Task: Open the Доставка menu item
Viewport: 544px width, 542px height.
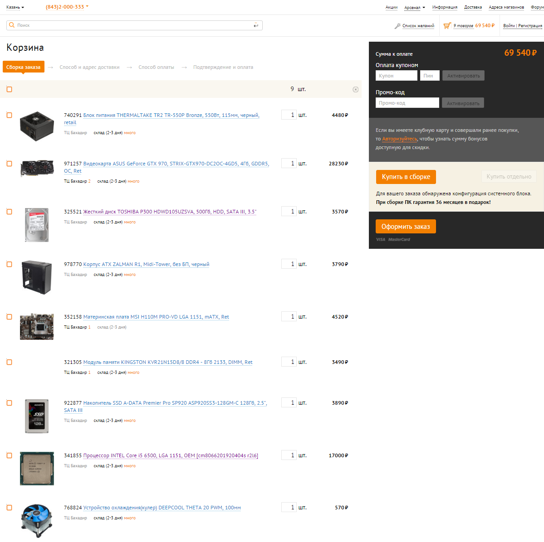Action: coord(473,7)
